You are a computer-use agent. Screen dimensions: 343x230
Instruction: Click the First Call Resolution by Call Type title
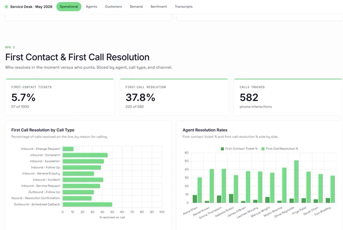click(x=43, y=130)
